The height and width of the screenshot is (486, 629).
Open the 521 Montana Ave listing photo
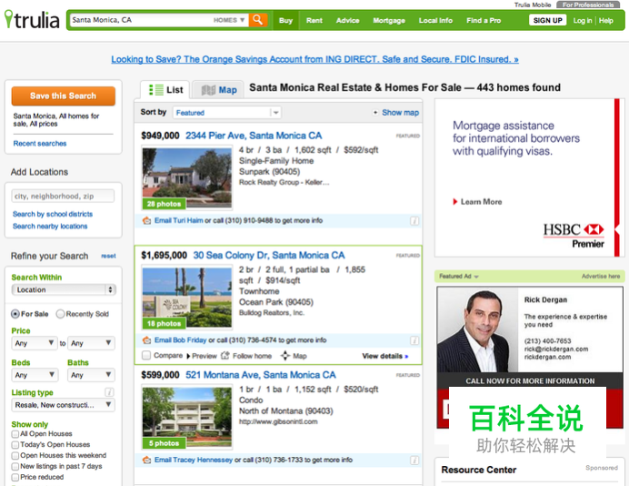coord(187,418)
